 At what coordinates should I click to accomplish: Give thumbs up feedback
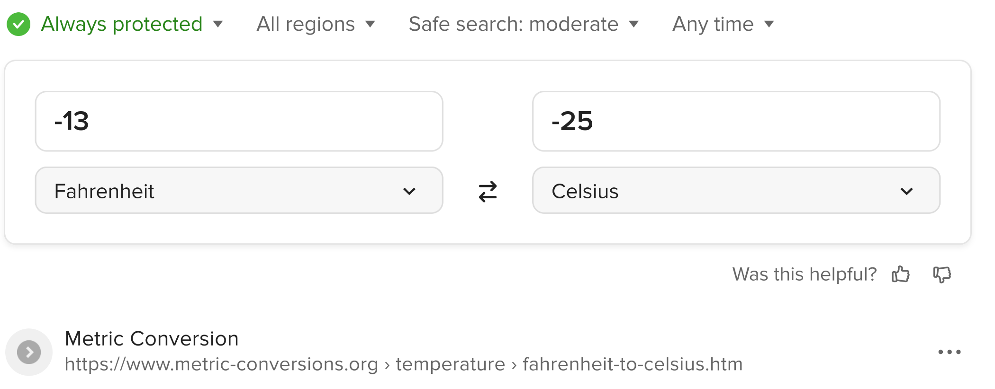tap(901, 274)
